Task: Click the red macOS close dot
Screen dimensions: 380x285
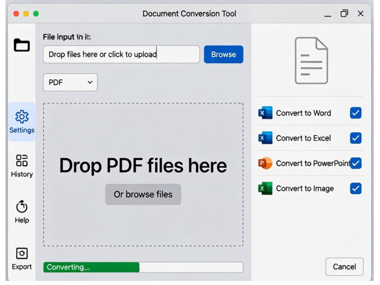Action: [16, 14]
